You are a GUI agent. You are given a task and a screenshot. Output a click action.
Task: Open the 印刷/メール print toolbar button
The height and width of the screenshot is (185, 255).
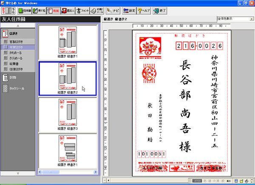pos(99,10)
